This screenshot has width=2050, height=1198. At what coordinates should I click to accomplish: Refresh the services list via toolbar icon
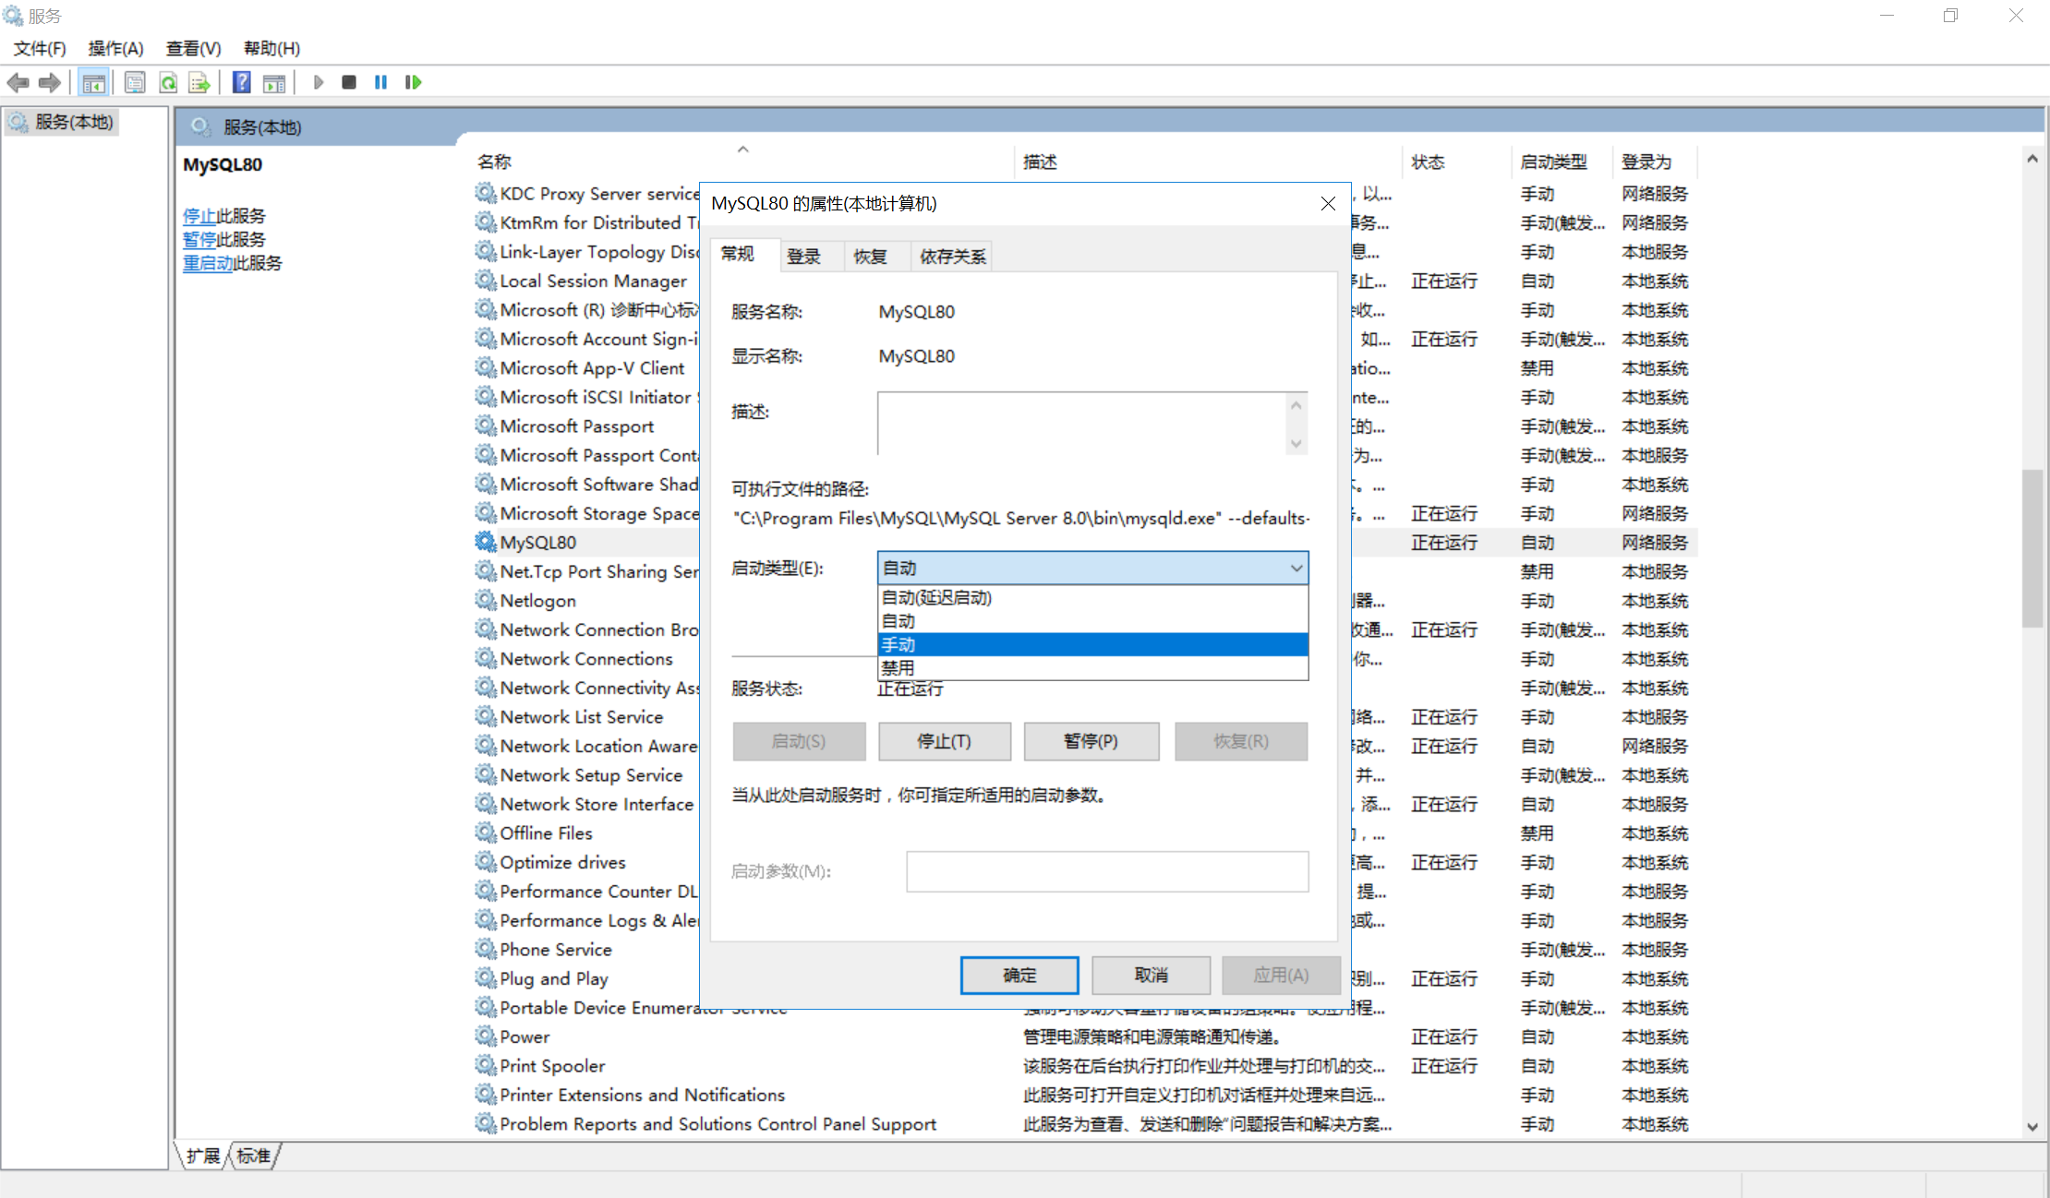coord(168,83)
